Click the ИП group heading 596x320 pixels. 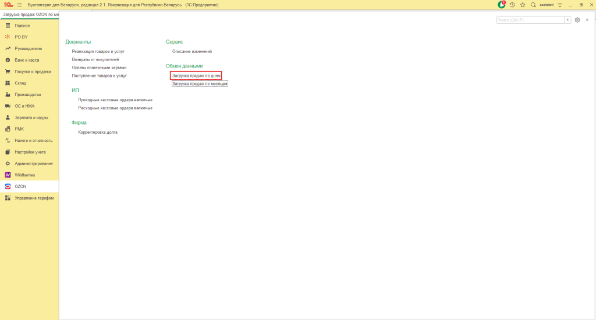[x=75, y=90]
